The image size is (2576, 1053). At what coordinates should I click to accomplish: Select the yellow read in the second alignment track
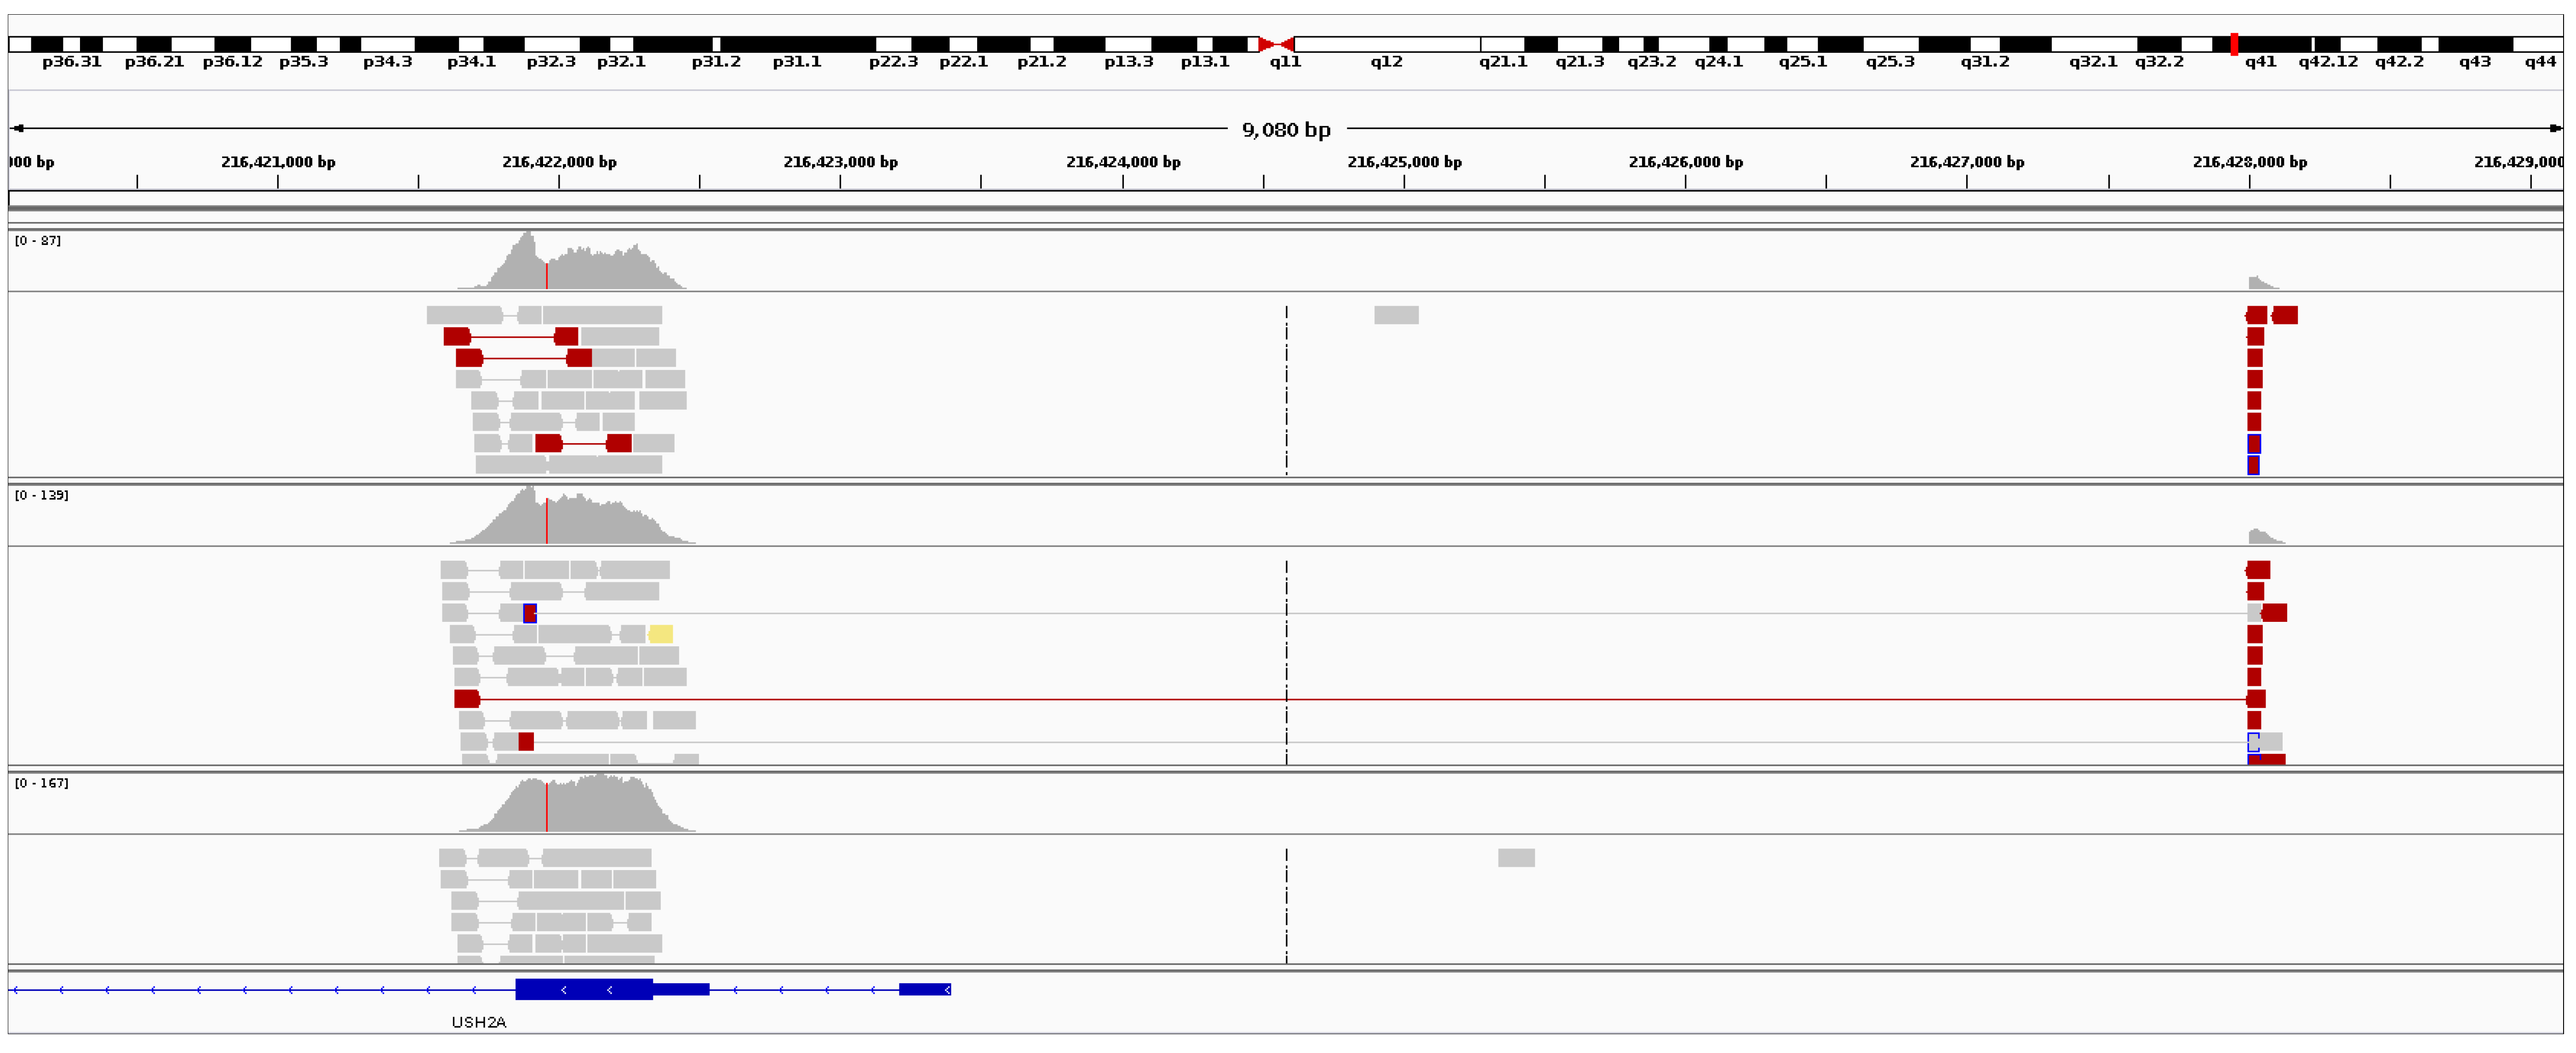661,634
